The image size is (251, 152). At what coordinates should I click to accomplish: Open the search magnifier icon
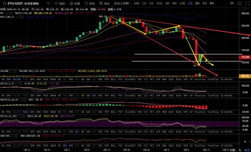[49, 3]
